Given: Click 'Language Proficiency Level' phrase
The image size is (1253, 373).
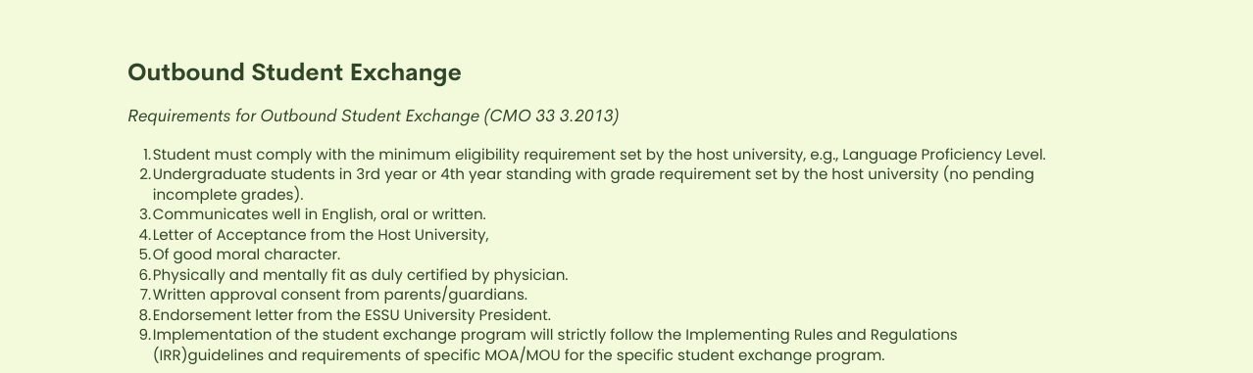Looking at the screenshot, I should point(944,155).
